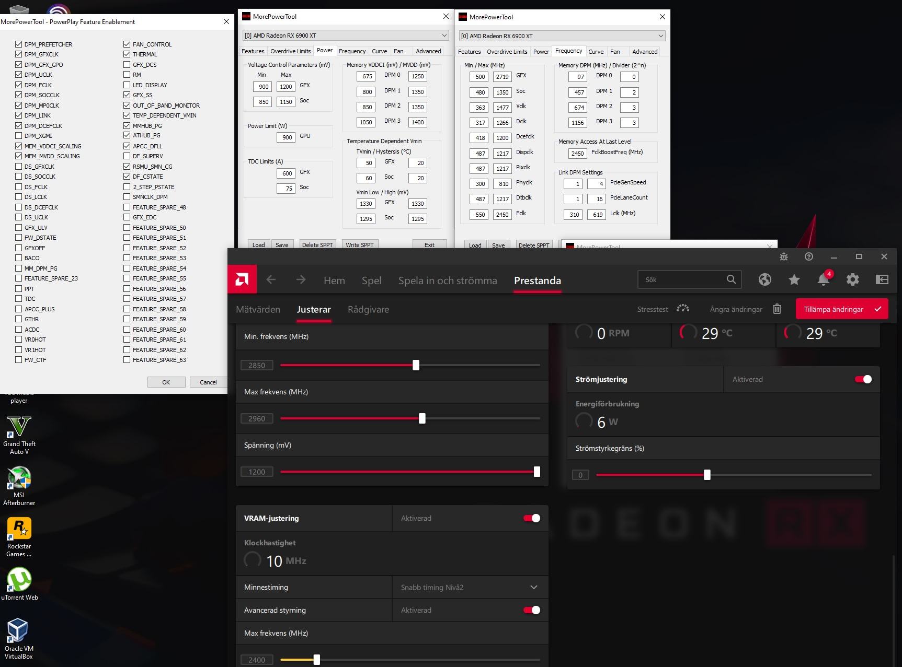This screenshot has width=902, height=667.
Task: Click the TDC Limits GFX field showing 600
Action: click(286, 173)
